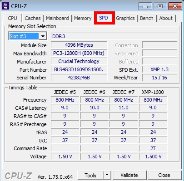Open the Graphics tab

coord(125,18)
